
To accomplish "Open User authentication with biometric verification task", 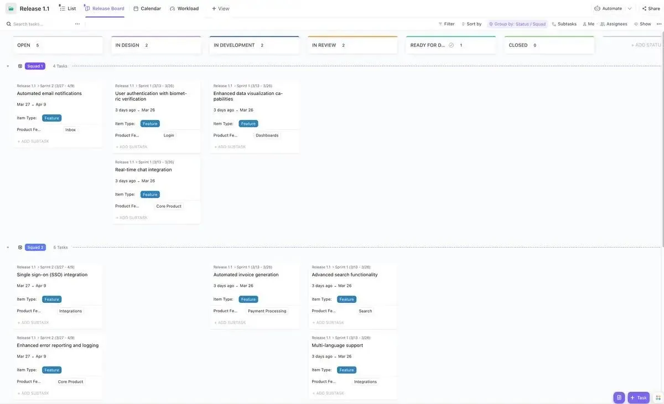I will pyautogui.click(x=151, y=96).
